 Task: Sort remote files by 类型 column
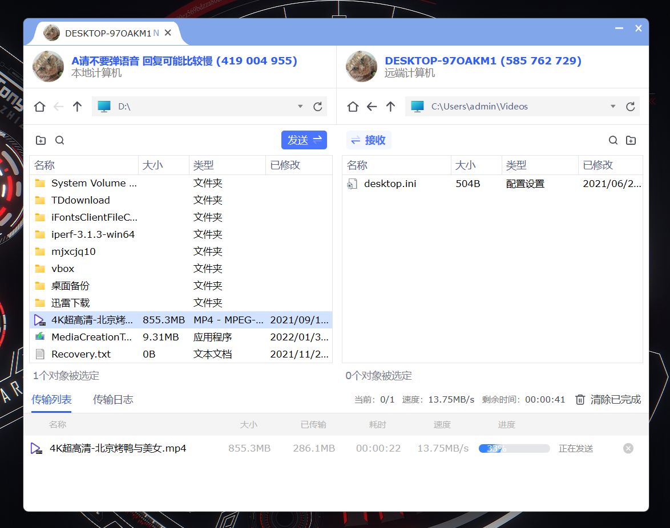[x=540, y=165]
